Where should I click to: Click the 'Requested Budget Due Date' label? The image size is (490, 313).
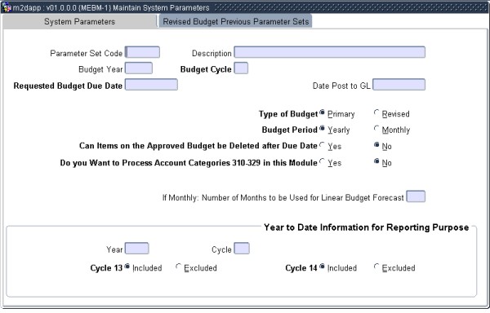[x=68, y=86]
